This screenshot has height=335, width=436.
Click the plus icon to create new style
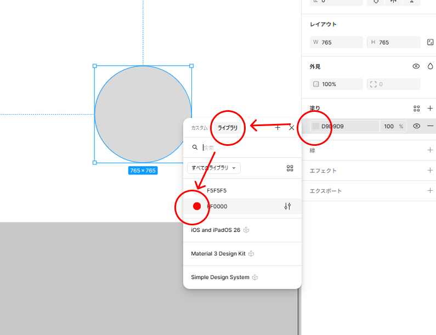(x=278, y=128)
